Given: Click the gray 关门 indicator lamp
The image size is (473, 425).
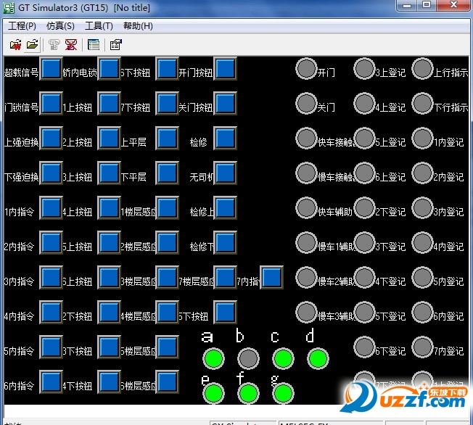Looking at the screenshot, I should 306,104.
